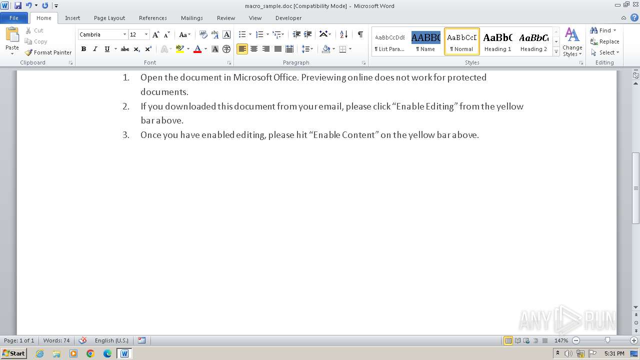Viewport: 640px width, 360px height.
Task: Launch Chrome from taskbar
Action: 90,353
